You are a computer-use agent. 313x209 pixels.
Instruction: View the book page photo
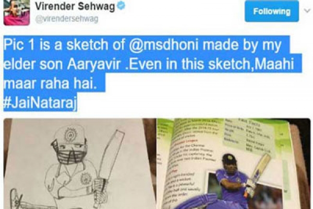234,164
